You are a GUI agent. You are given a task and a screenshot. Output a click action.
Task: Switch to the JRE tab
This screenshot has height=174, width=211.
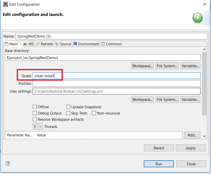point(28,44)
